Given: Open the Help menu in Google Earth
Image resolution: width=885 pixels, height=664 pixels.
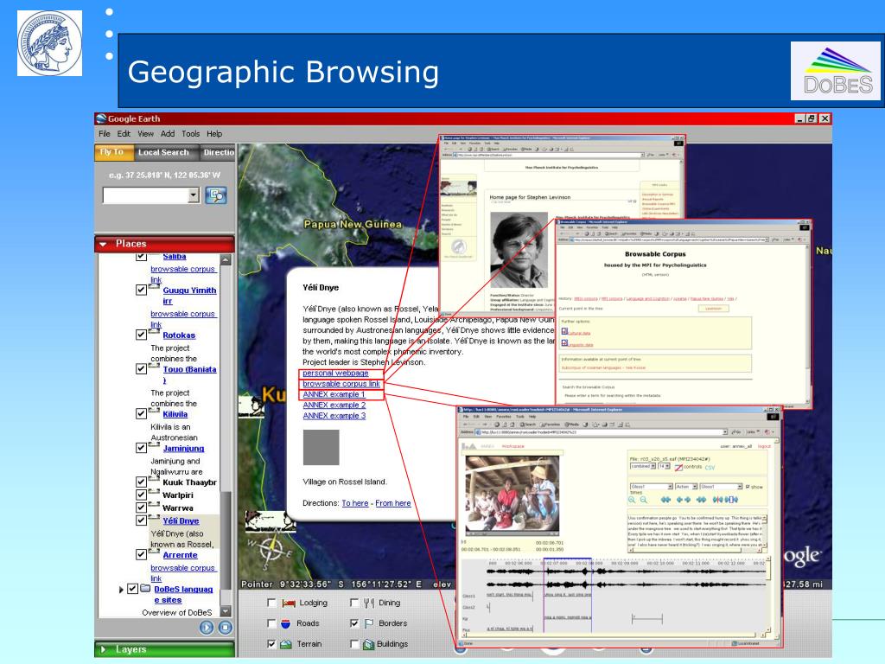Looking at the screenshot, I should point(214,134).
